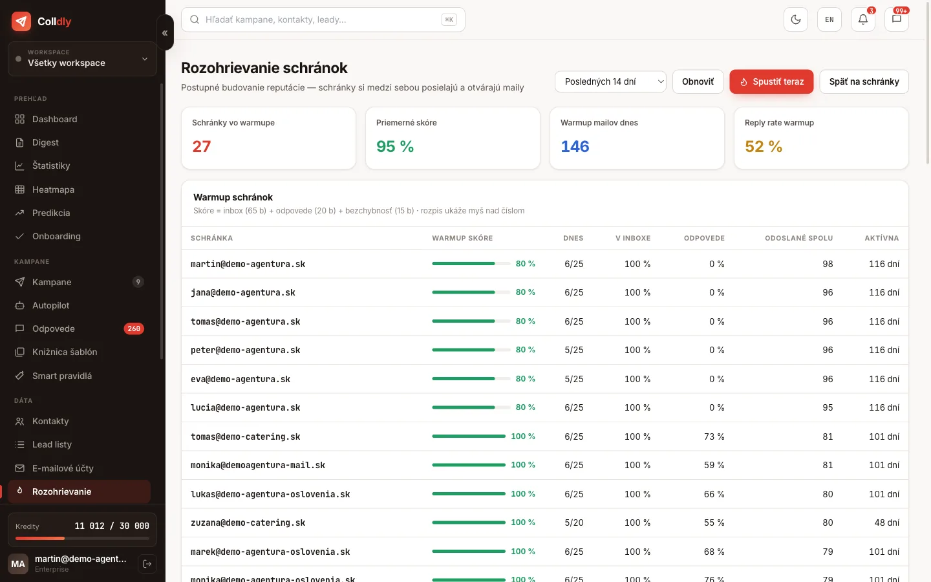Viewport: 931px width, 582px height.
Task: Click the Autopilot robot icon in sidebar
Action: pos(20,305)
